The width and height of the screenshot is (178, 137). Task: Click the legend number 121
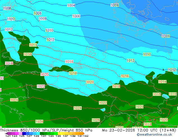(8, 136)
